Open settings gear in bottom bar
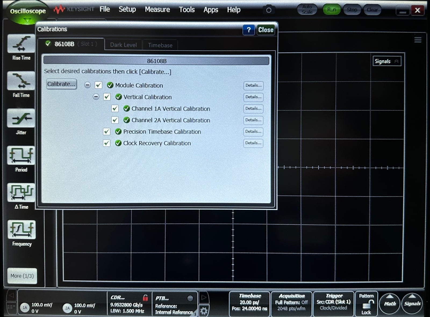The height and width of the screenshot is (317, 430). tap(204, 311)
